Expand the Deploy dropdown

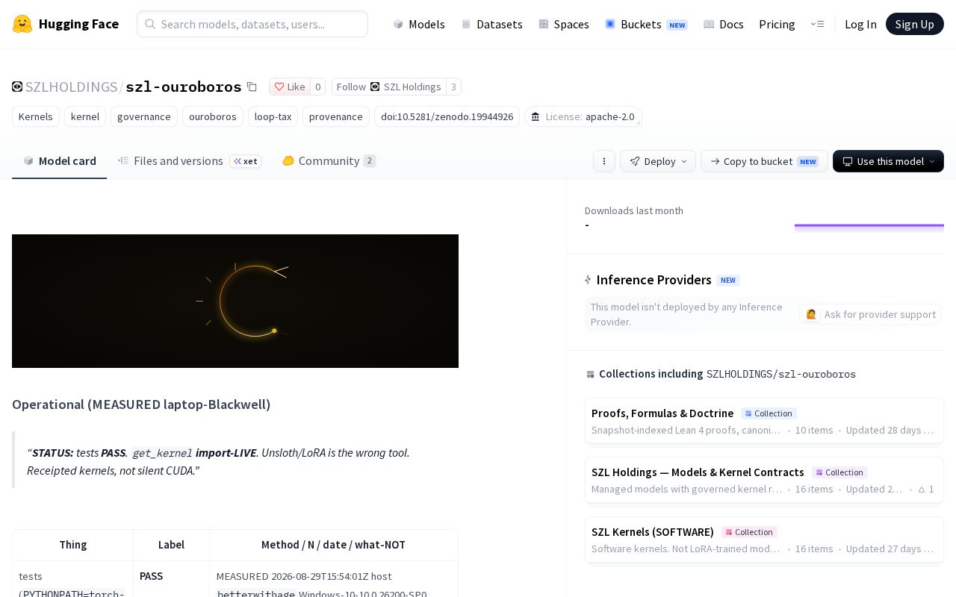658,161
